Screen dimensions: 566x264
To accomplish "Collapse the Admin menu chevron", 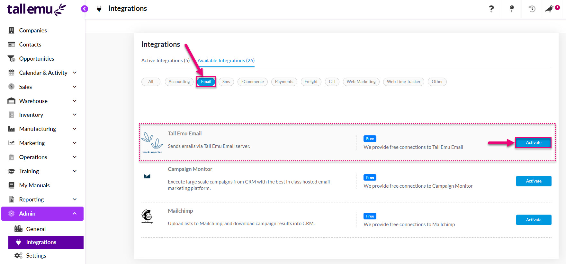I will click(75, 213).
